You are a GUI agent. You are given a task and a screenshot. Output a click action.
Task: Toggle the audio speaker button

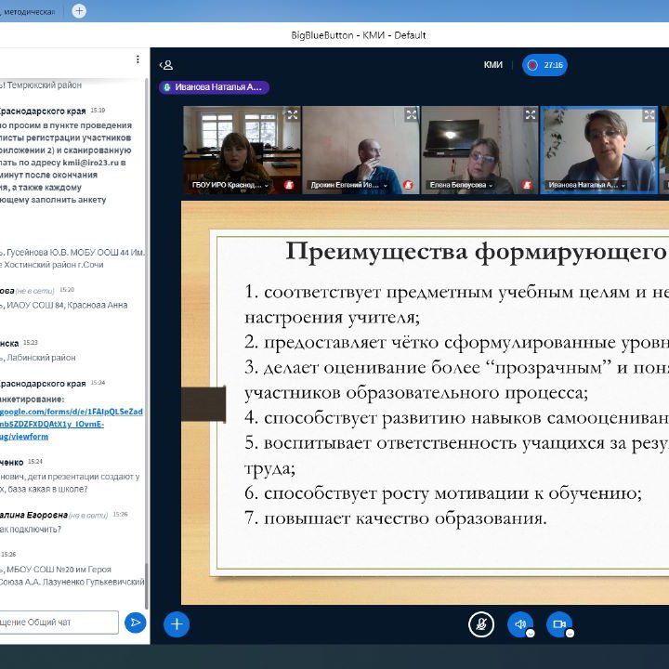520,624
